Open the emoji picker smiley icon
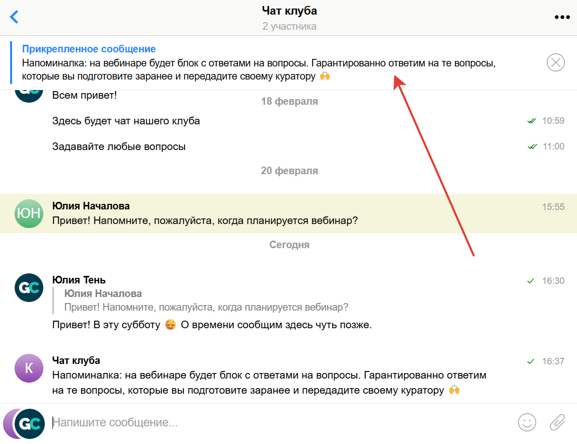The height and width of the screenshot is (444, 577). click(x=527, y=423)
